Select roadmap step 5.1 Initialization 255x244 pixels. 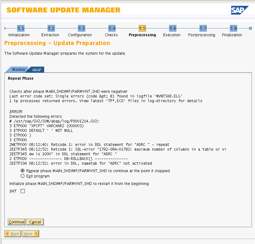(21, 28)
